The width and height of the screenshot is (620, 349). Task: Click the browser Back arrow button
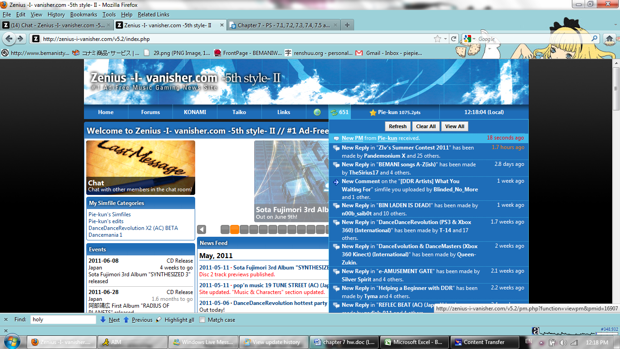(9, 39)
